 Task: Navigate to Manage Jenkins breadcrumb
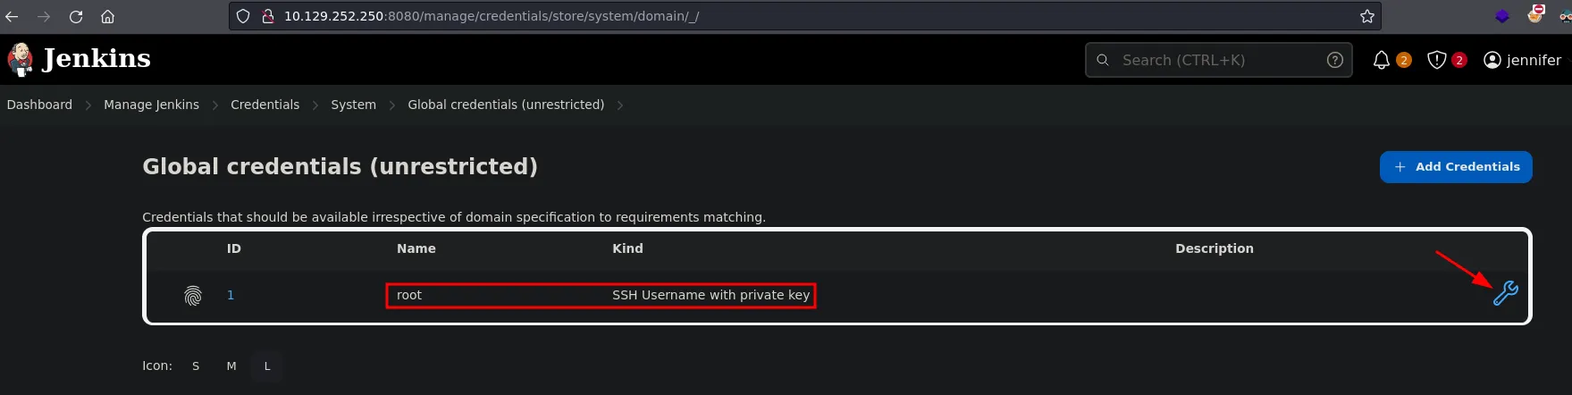151,105
